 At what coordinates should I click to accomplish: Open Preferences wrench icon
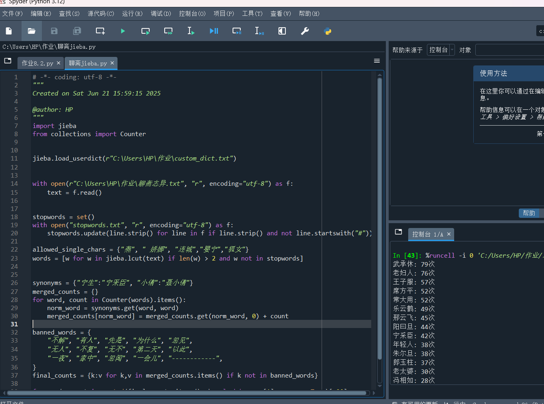click(x=305, y=31)
